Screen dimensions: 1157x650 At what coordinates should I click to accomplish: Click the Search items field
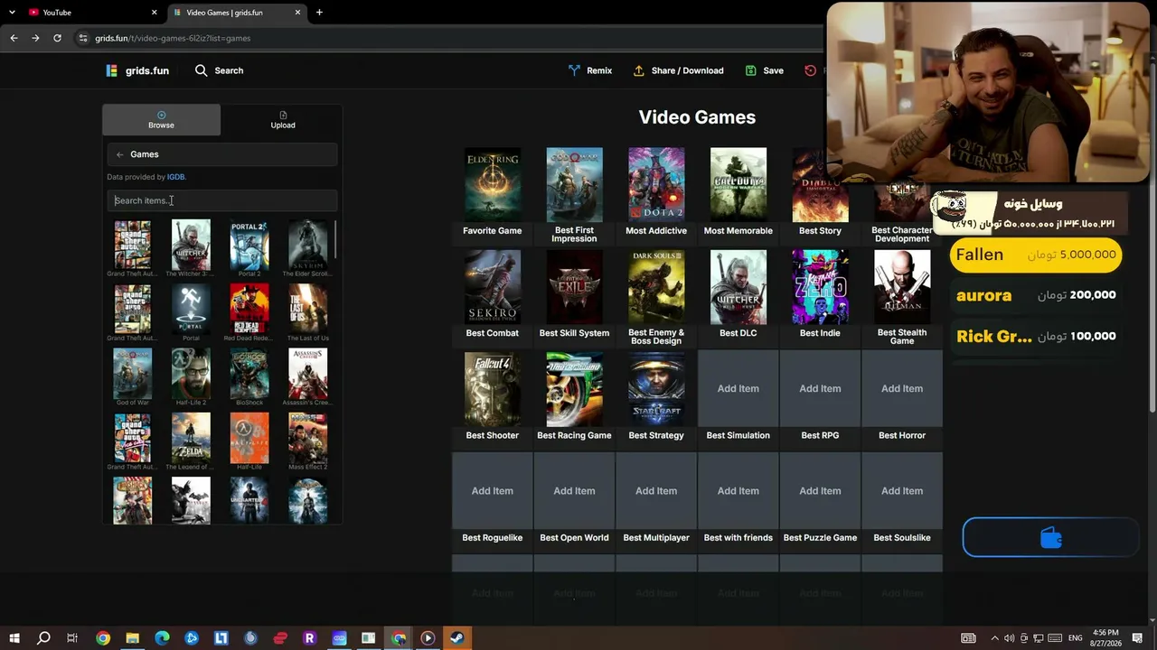(x=221, y=200)
